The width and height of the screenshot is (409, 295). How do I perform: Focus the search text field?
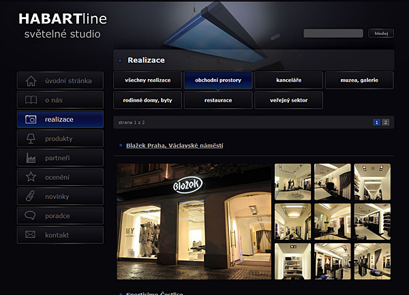click(x=333, y=33)
